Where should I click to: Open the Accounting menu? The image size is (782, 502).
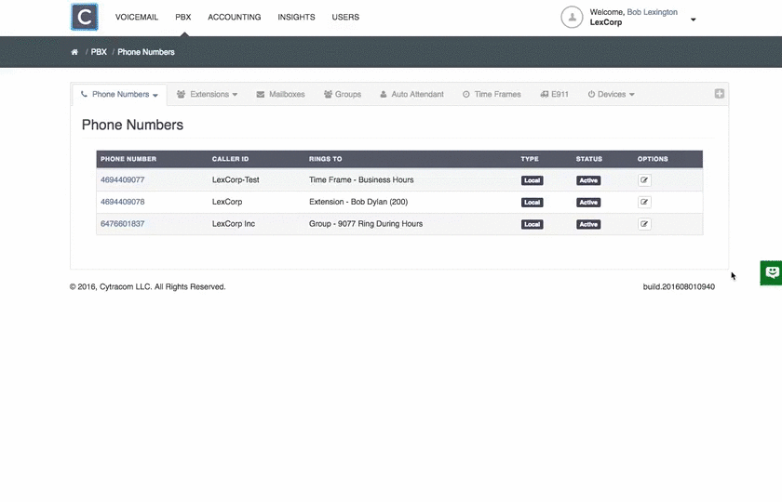point(235,17)
